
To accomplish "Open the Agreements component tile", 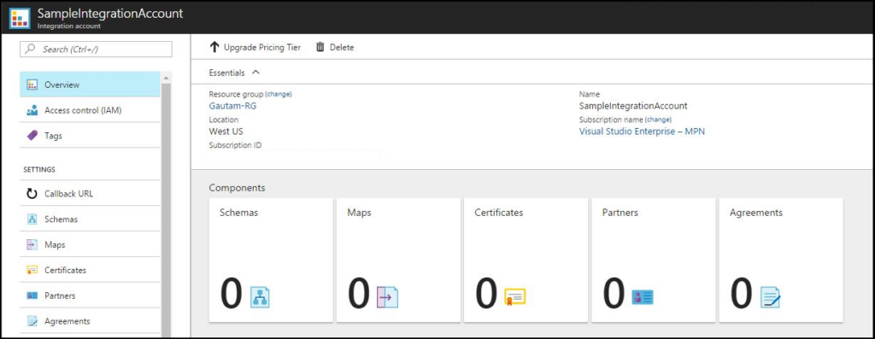I will [781, 260].
